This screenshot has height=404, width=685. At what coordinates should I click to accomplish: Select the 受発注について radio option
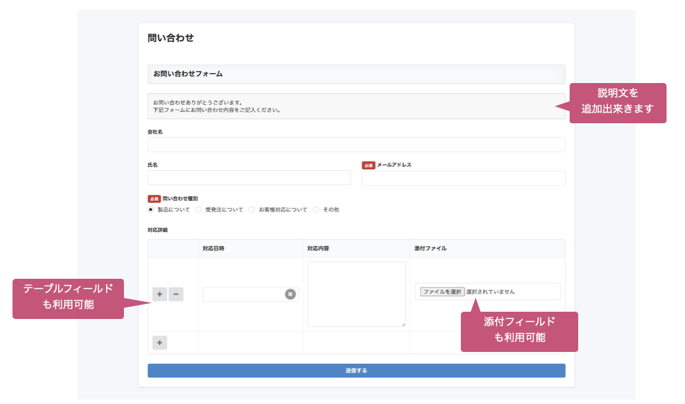pos(199,210)
